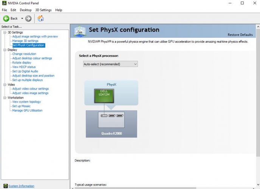Click the horizontal scrollbar at the bottom
Screen dimensions: 260x189
coord(151,187)
